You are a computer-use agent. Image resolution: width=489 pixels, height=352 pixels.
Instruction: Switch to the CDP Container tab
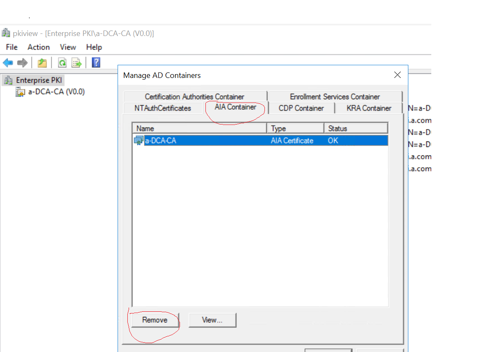click(302, 108)
